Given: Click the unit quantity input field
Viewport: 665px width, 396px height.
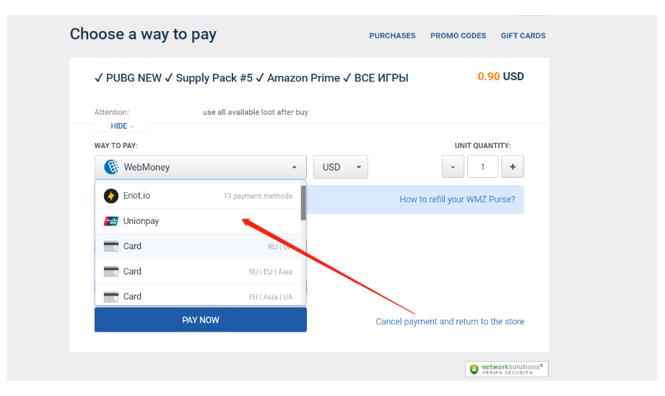Looking at the screenshot, I should point(482,166).
